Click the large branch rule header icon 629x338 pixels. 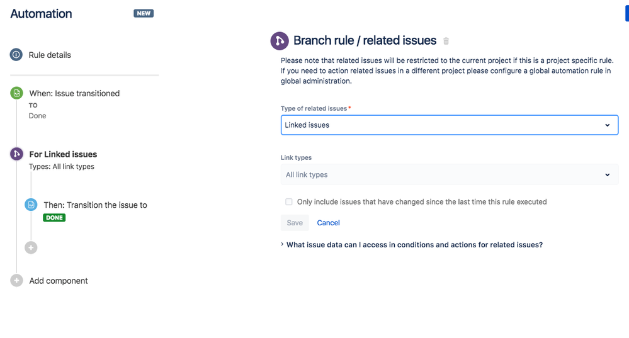pos(280,41)
